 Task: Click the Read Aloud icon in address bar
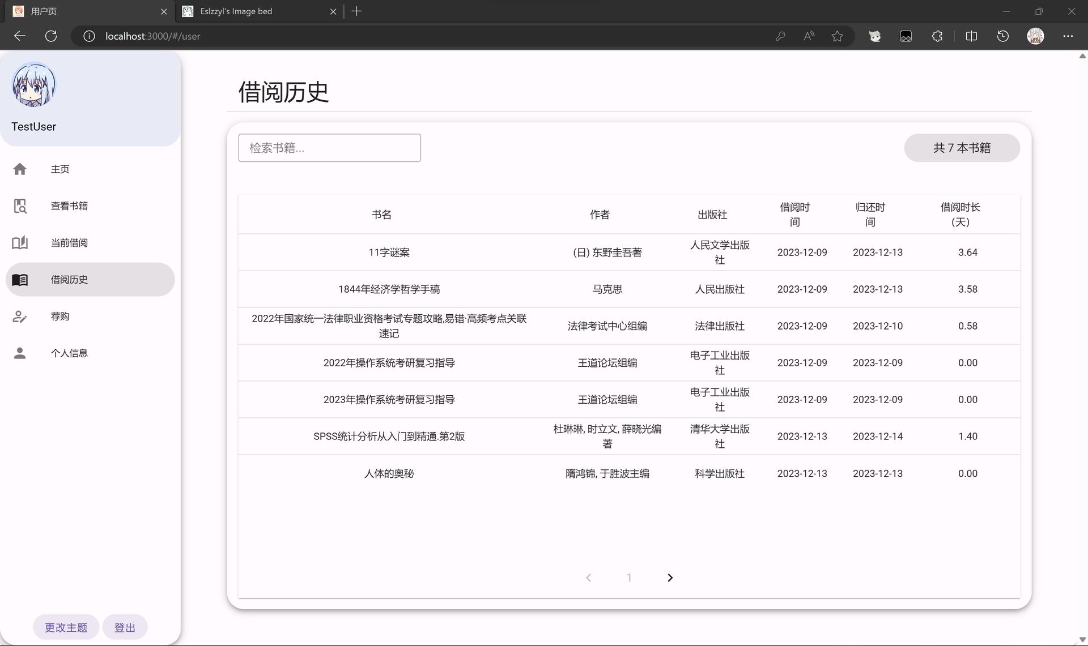click(x=809, y=36)
